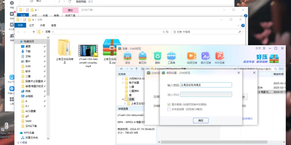Open the 视频压缩 video compression tool
Viewport: 291px width, 145px height.
pyautogui.click(x=192, y=56)
